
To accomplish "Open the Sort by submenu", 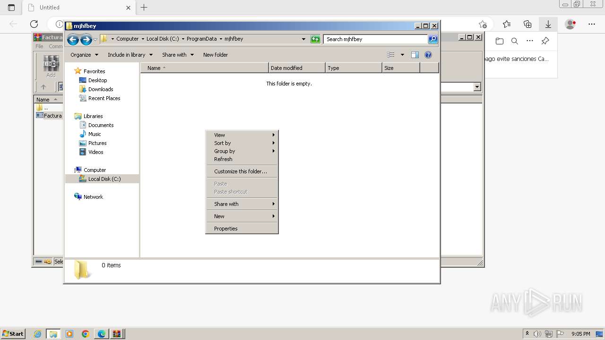I will click(242, 143).
